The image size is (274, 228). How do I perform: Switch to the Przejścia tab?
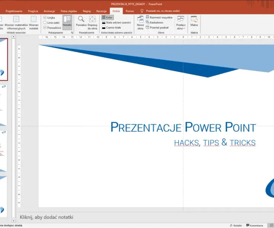33,11
